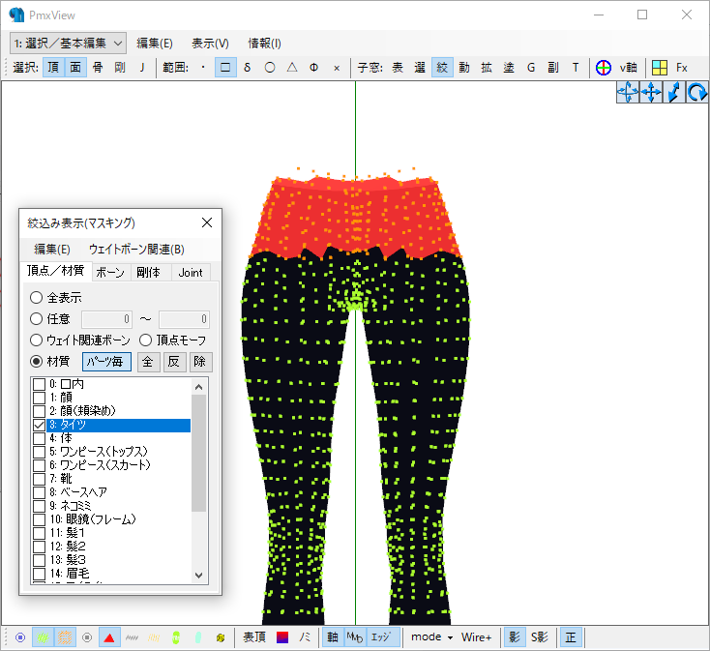Open the 塗 sub-window

click(x=509, y=68)
